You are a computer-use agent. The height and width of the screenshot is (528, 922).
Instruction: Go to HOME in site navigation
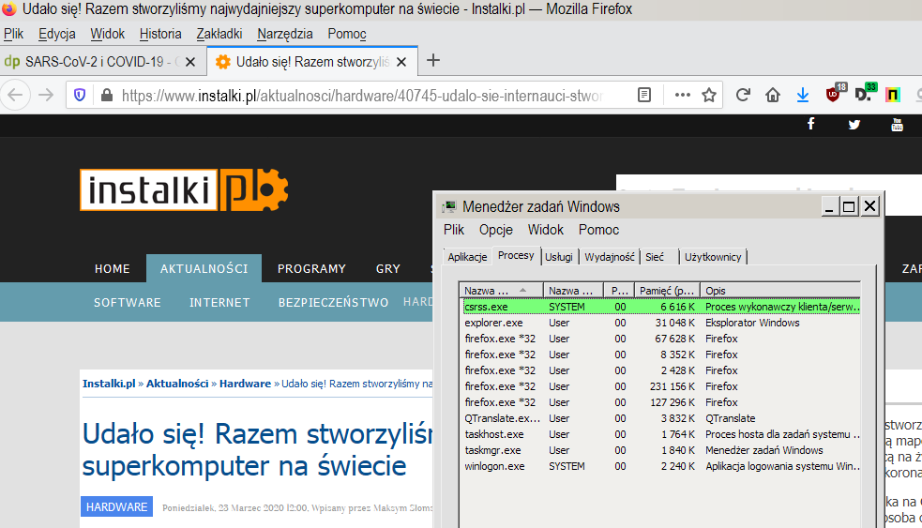click(113, 269)
